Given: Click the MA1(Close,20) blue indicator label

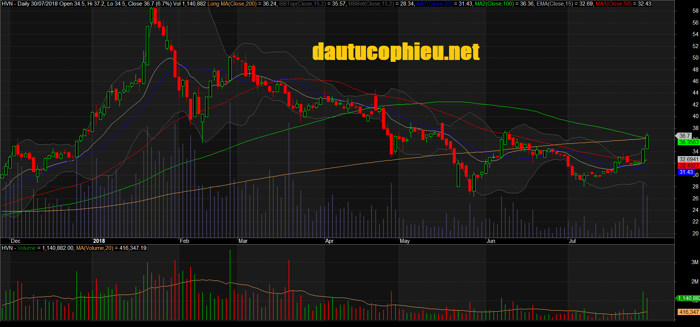Looking at the screenshot, I should [434, 4].
